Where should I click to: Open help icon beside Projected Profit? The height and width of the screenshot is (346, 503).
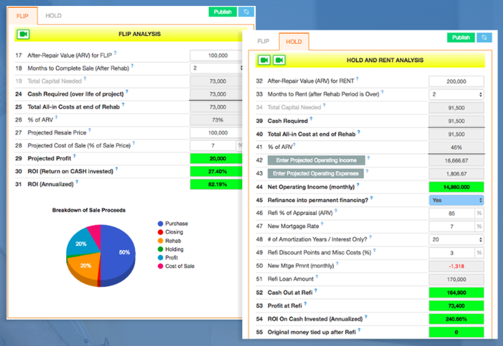tap(74, 156)
